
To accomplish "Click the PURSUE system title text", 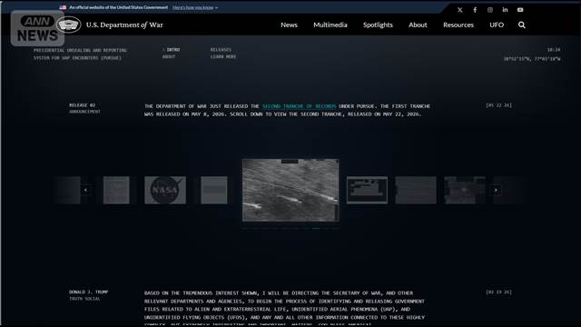I will 80,54.
